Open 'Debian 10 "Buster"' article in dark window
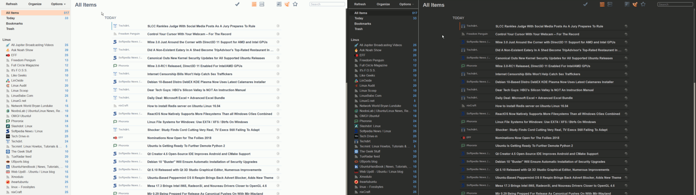This screenshot has height=195, width=696. (550, 162)
